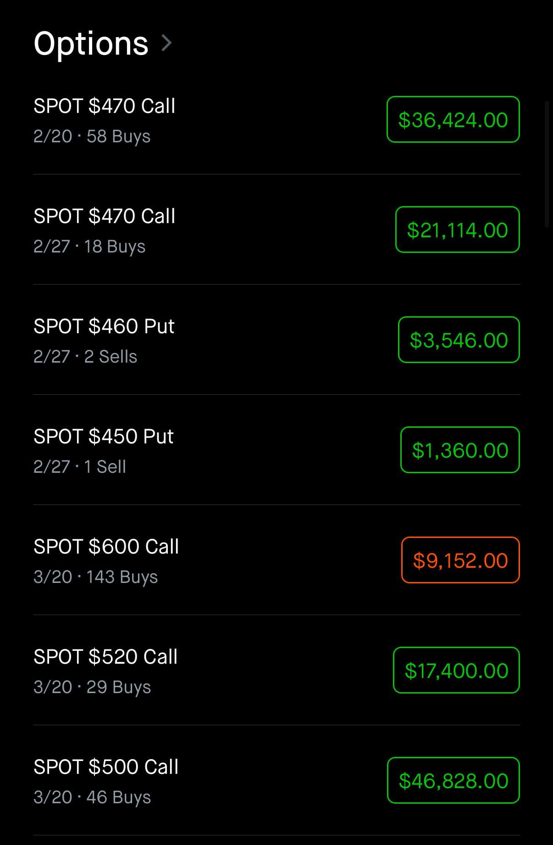The width and height of the screenshot is (553, 845).
Task: Tap the "2/20 · 58 Buys" subtitle
Action: pos(92,136)
